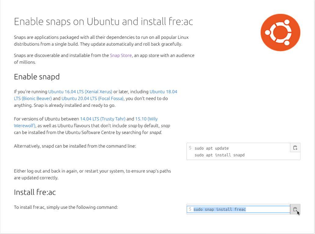Click the sudo apt install snapd line
The height and width of the screenshot is (234, 315).
219,155
